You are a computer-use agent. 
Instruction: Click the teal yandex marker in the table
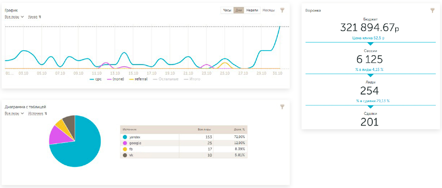click(125, 137)
